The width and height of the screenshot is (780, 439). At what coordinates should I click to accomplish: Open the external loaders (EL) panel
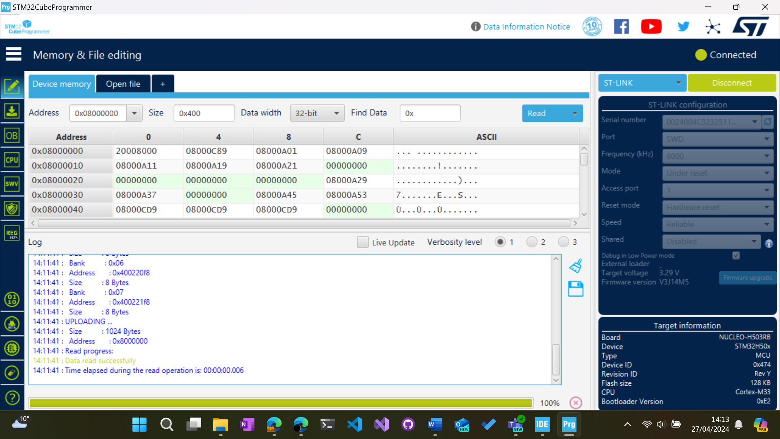point(12,348)
